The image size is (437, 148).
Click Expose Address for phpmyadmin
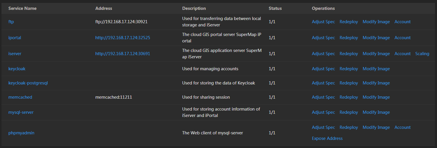(327, 138)
